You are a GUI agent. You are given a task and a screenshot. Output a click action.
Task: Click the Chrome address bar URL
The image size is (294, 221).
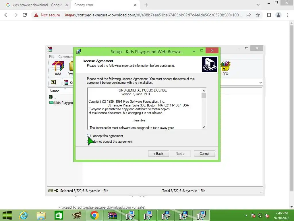pos(153,15)
